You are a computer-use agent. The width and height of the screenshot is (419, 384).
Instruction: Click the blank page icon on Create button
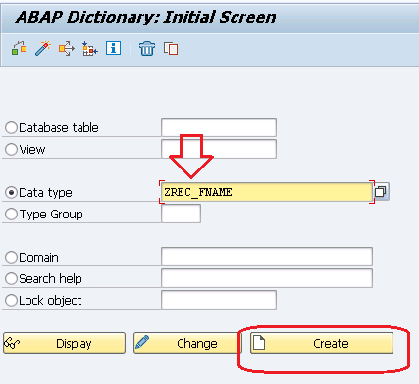(x=259, y=343)
